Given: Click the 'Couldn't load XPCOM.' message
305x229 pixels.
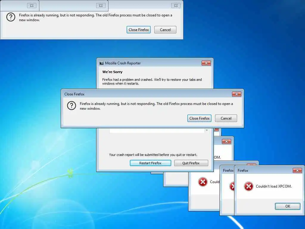Looking at the screenshot, I should (x=274, y=186).
